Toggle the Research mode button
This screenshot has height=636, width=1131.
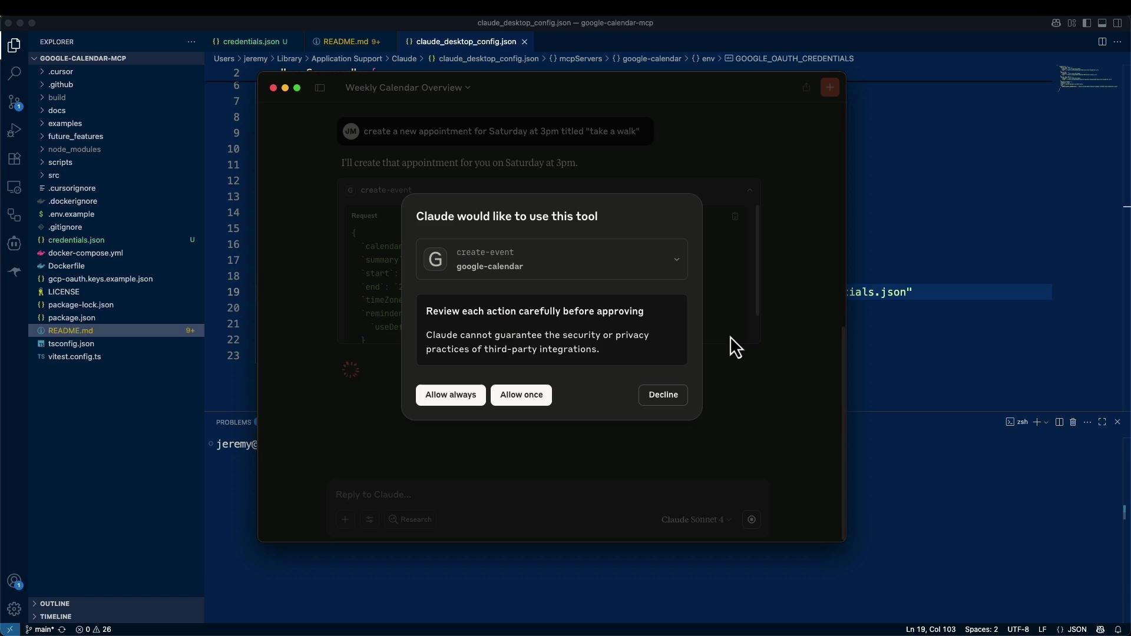pyautogui.click(x=410, y=519)
